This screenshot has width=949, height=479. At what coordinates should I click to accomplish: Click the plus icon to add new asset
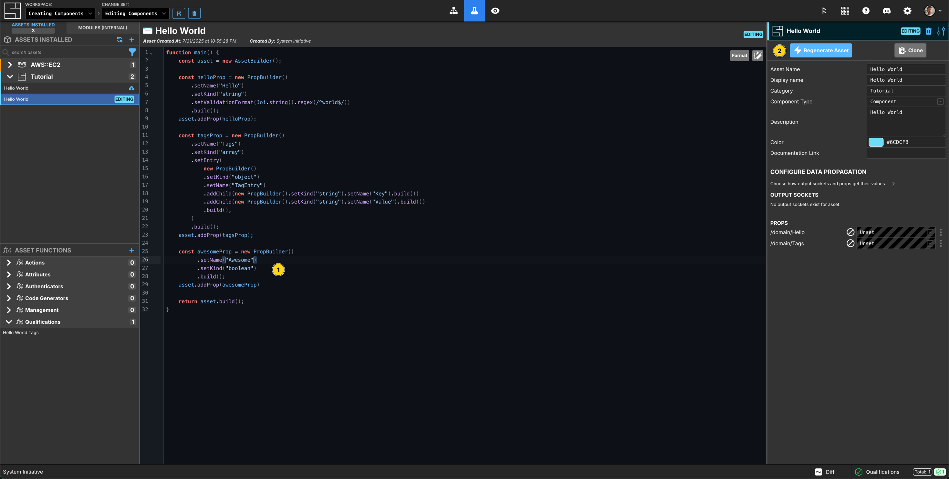coord(131,39)
